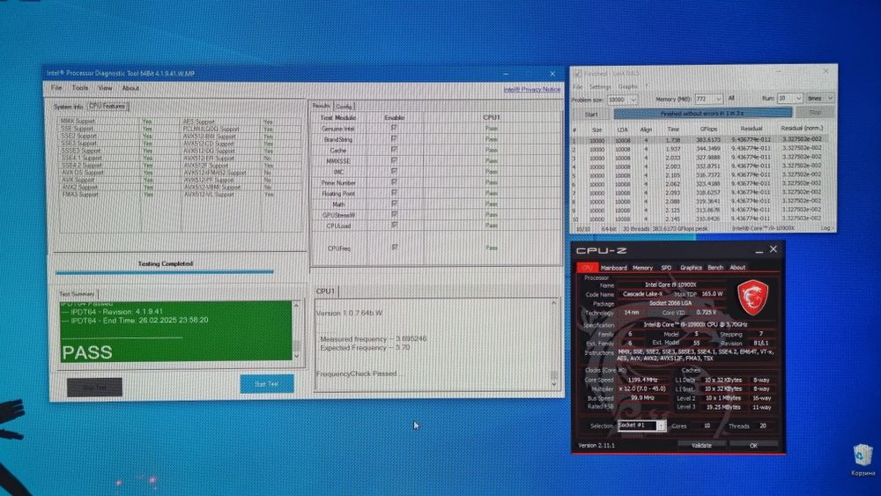The width and height of the screenshot is (881, 496).
Task: Toggle the GPUStressW test checkbox
Action: tap(394, 215)
